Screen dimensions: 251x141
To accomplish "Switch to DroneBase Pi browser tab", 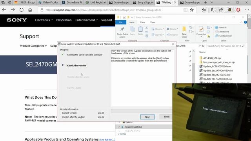I will [x=72, y=2].
